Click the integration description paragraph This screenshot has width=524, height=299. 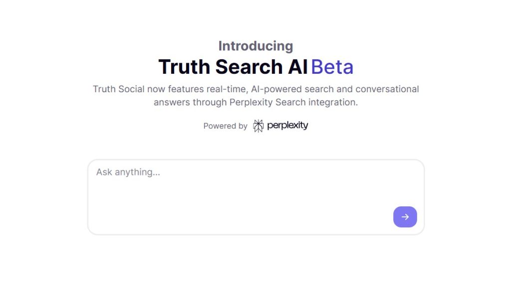256,95
